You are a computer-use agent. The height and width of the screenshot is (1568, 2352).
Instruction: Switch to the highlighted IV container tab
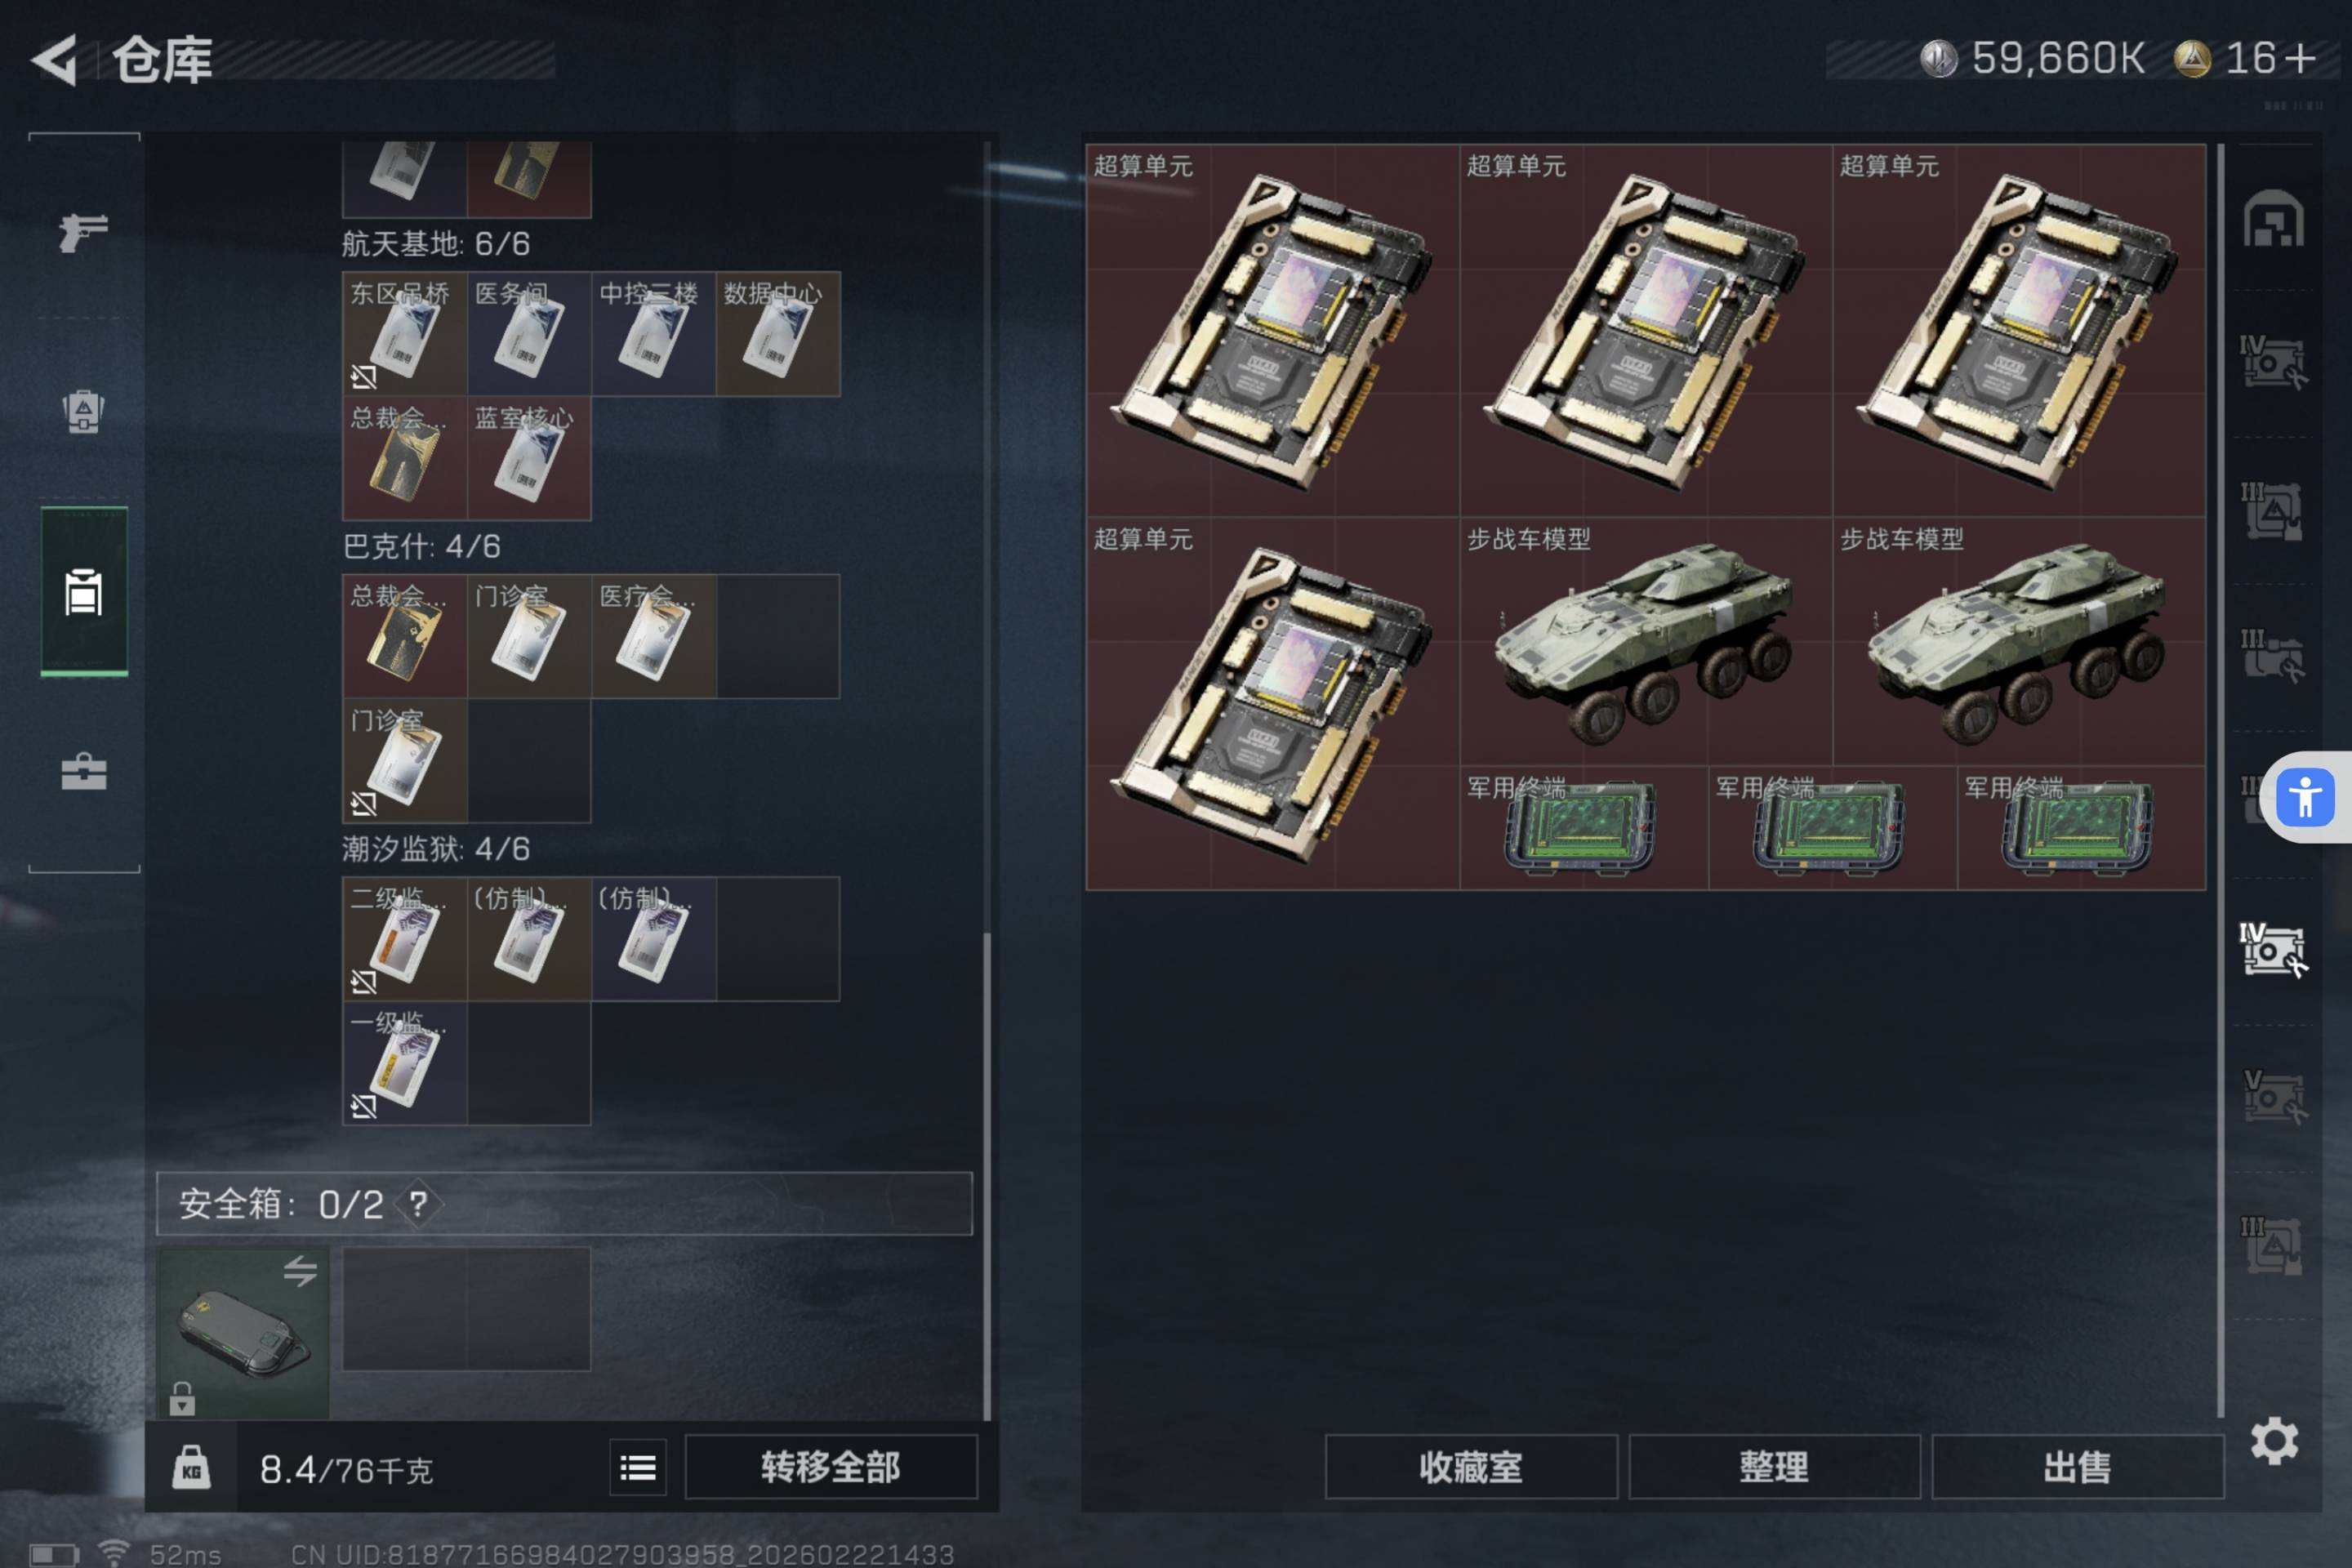[x=2273, y=949]
